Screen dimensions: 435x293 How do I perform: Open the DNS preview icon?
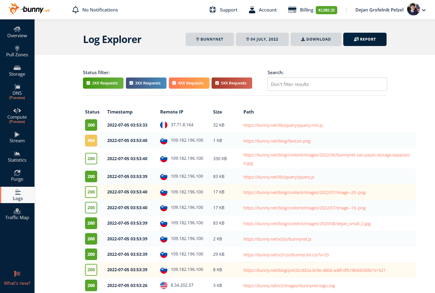pyautogui.click(x=17, y=87)
